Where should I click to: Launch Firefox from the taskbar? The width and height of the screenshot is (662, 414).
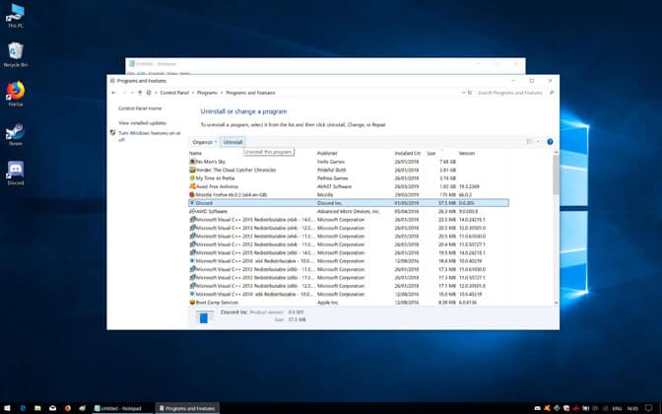pos(68,408)
